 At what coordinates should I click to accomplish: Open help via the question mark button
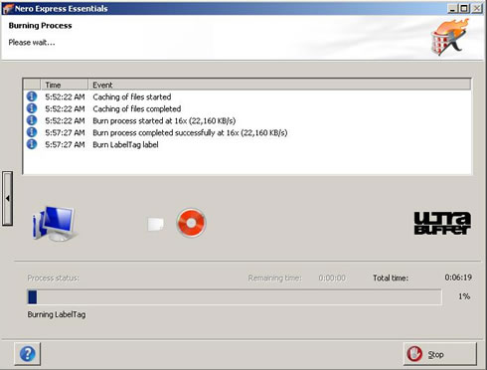point(28,354)
